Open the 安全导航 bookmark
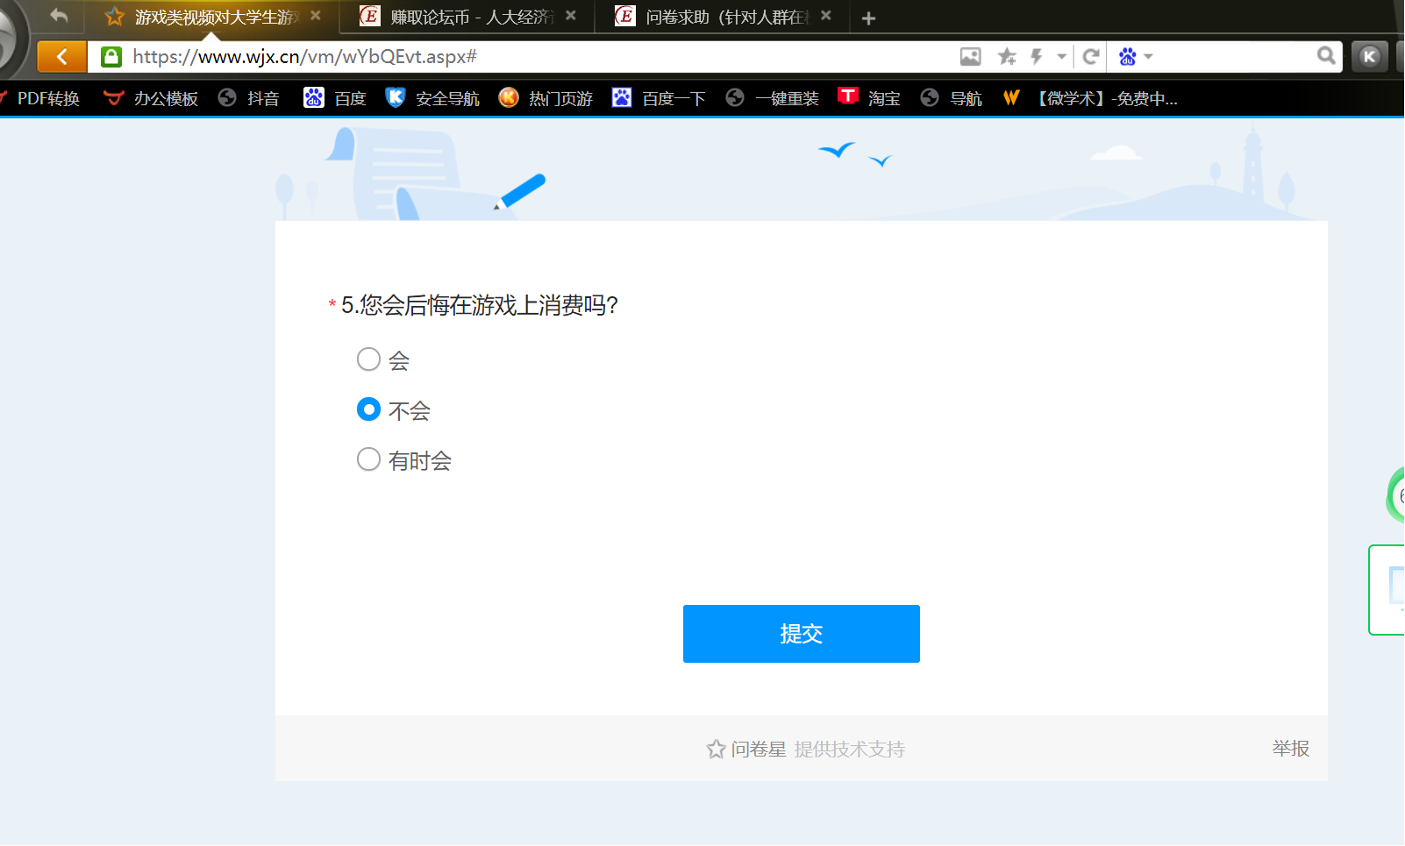Screen dimensions: 1405x846 pyautogui.click(x=432, y=98)
